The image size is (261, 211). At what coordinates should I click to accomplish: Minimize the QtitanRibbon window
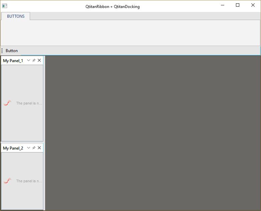point(222,5)
